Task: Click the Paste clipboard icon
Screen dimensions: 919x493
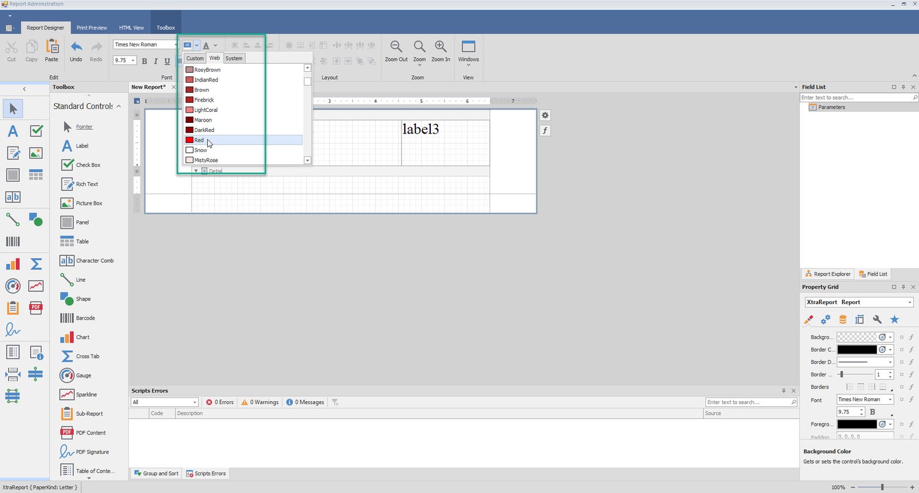Action: 52,47
